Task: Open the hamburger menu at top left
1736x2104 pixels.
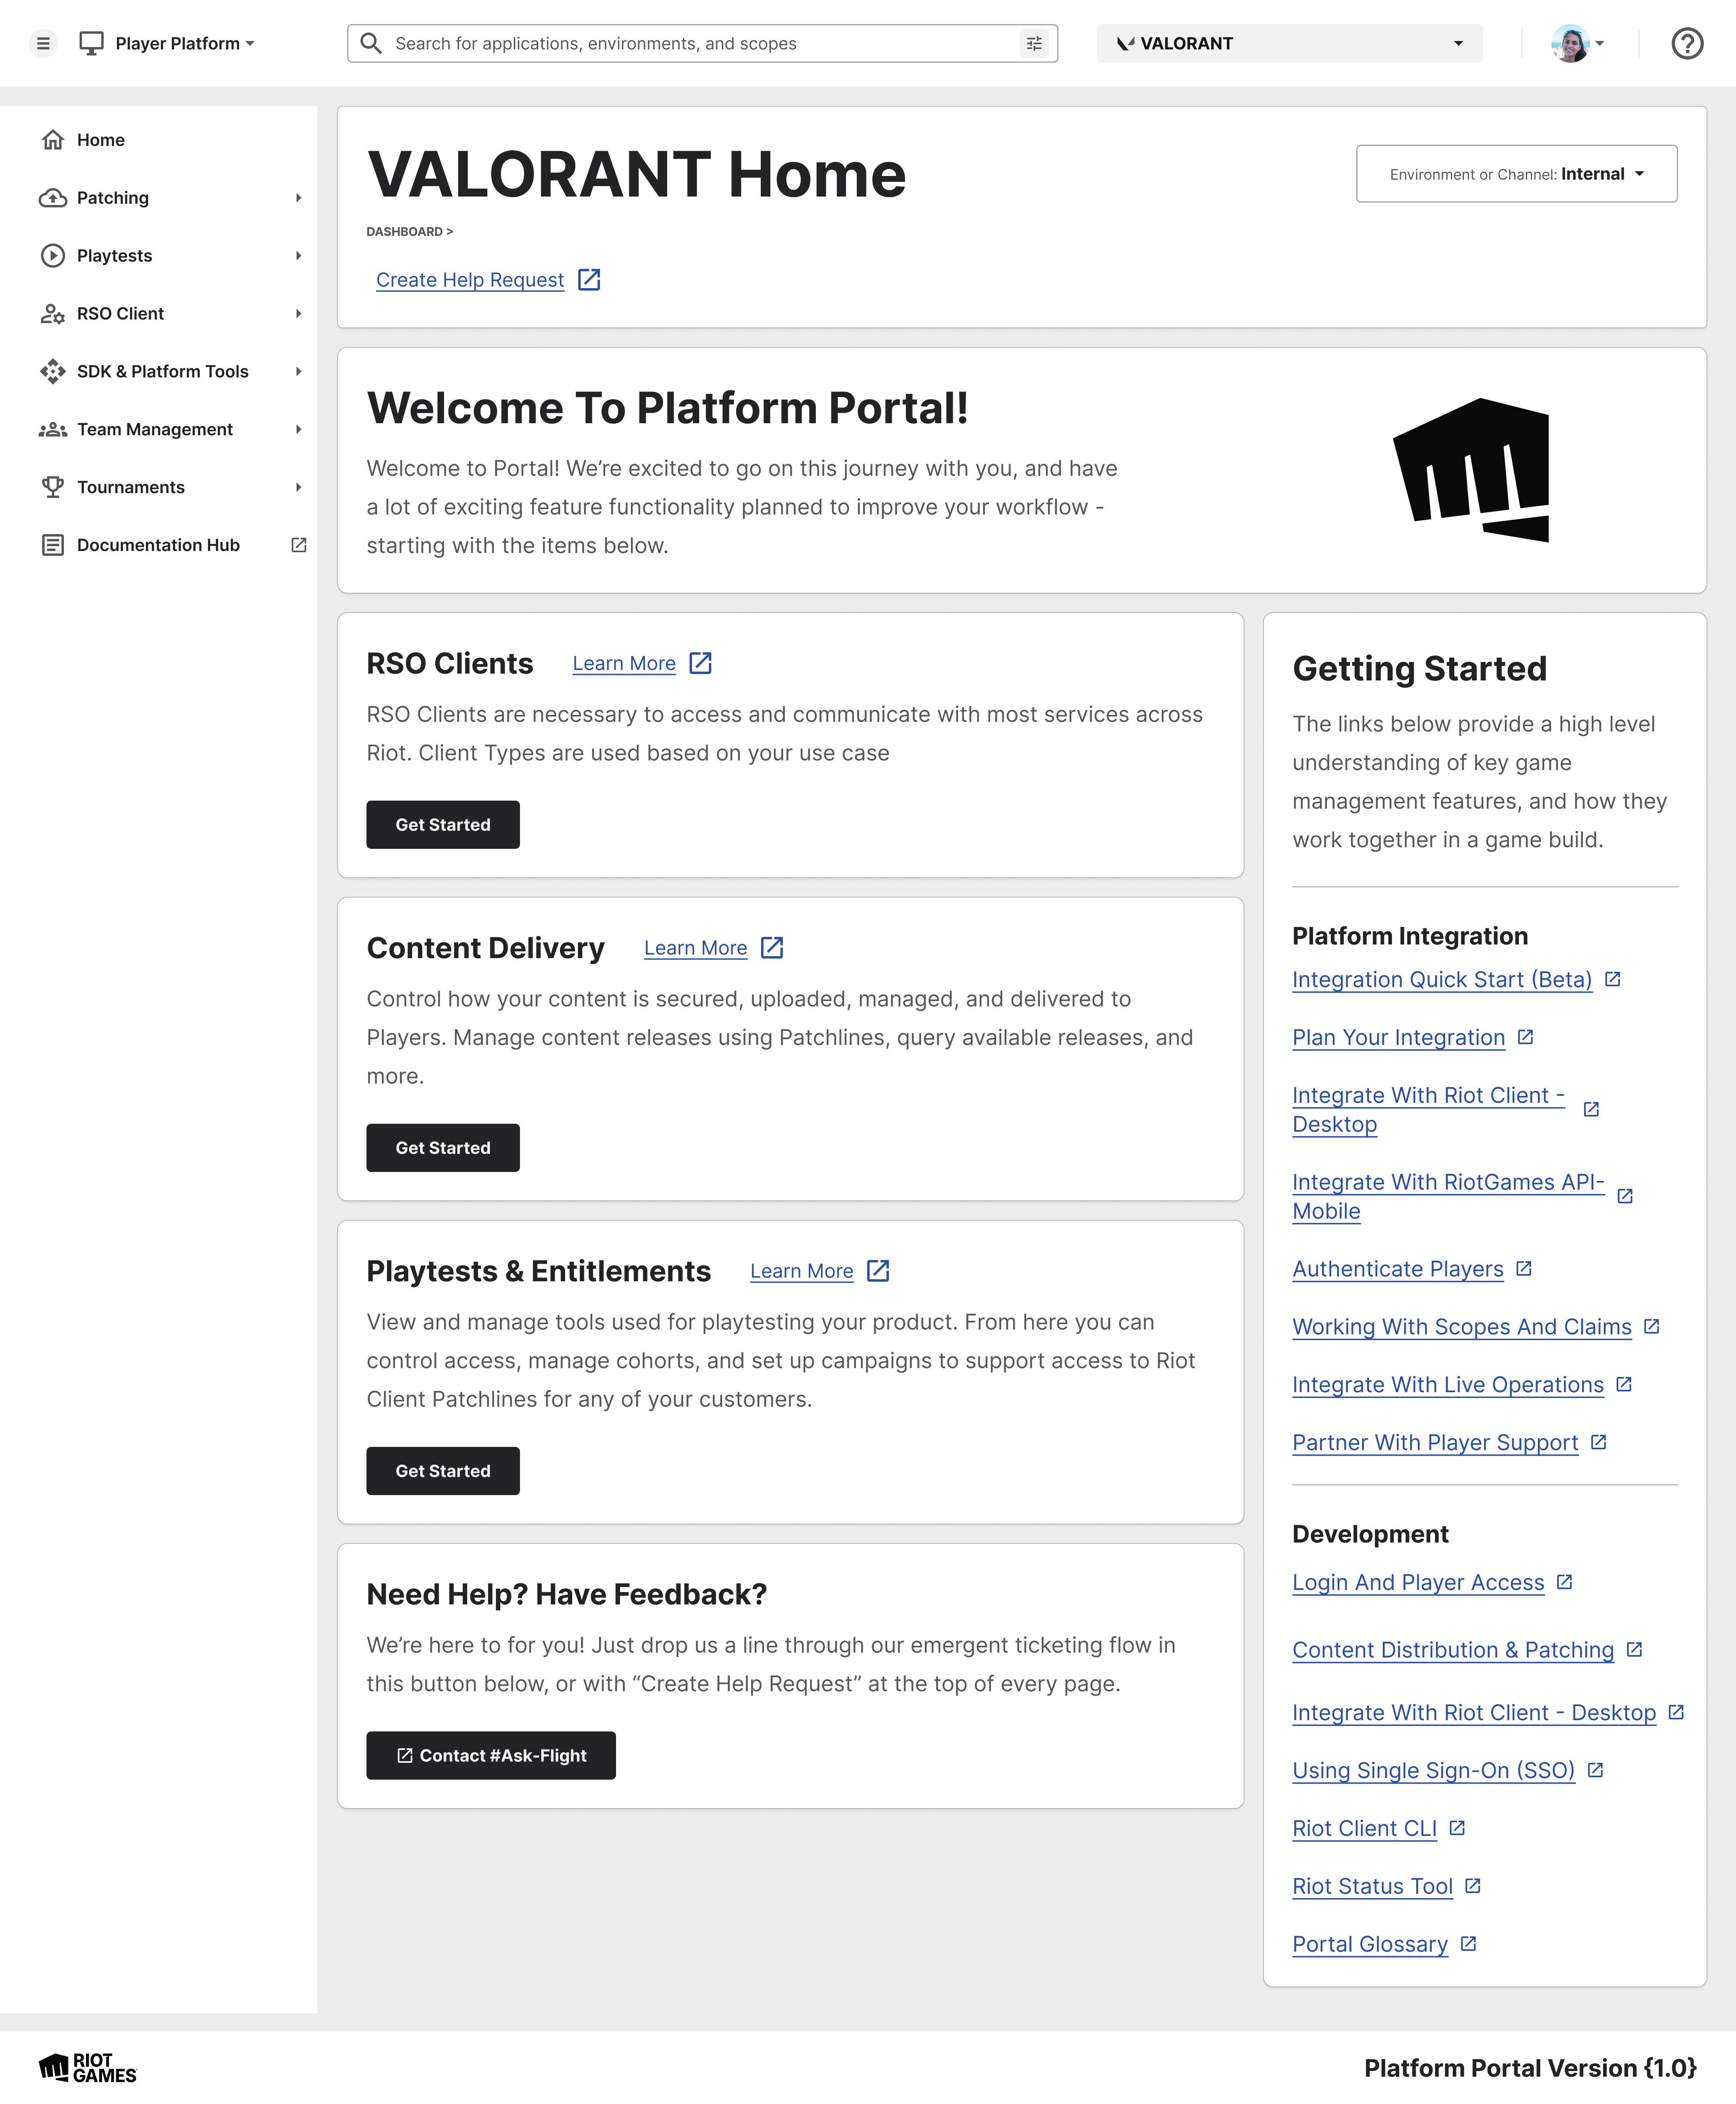Action: (43, 43)
